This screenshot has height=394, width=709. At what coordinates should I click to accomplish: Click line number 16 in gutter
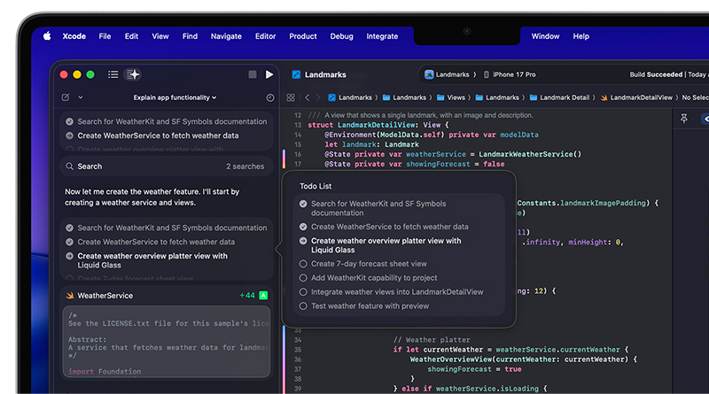click(298, 154)
